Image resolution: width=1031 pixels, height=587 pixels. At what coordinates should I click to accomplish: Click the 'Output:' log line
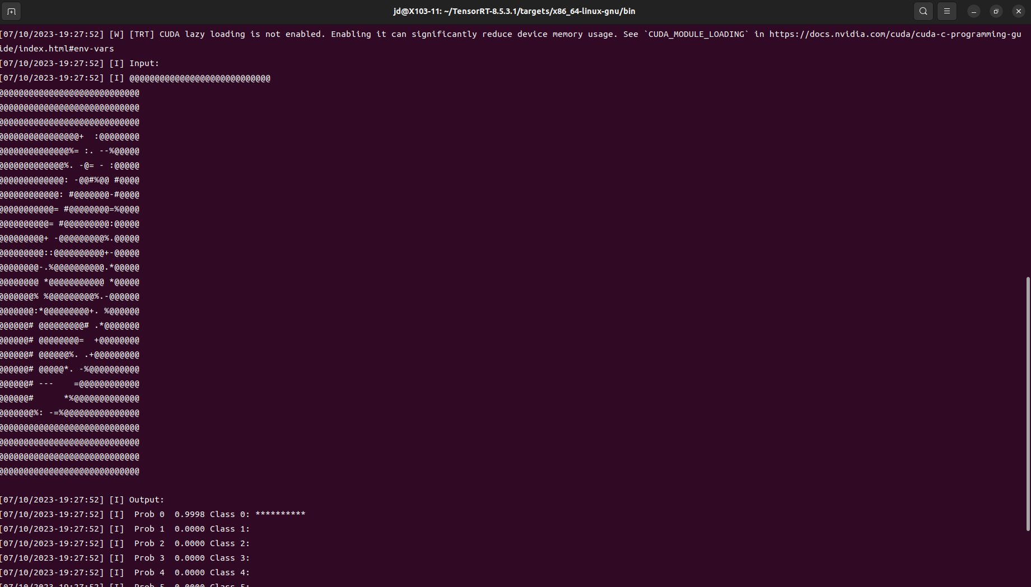[x=82, y=500]
